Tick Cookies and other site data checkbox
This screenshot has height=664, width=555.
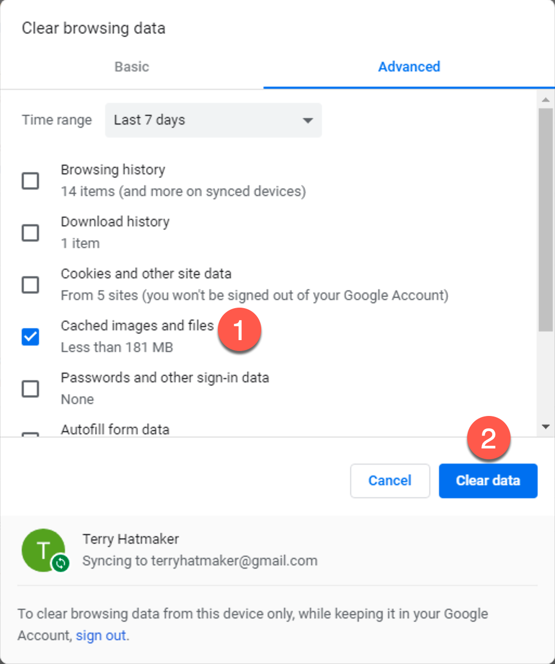click(x=30, y=284)
